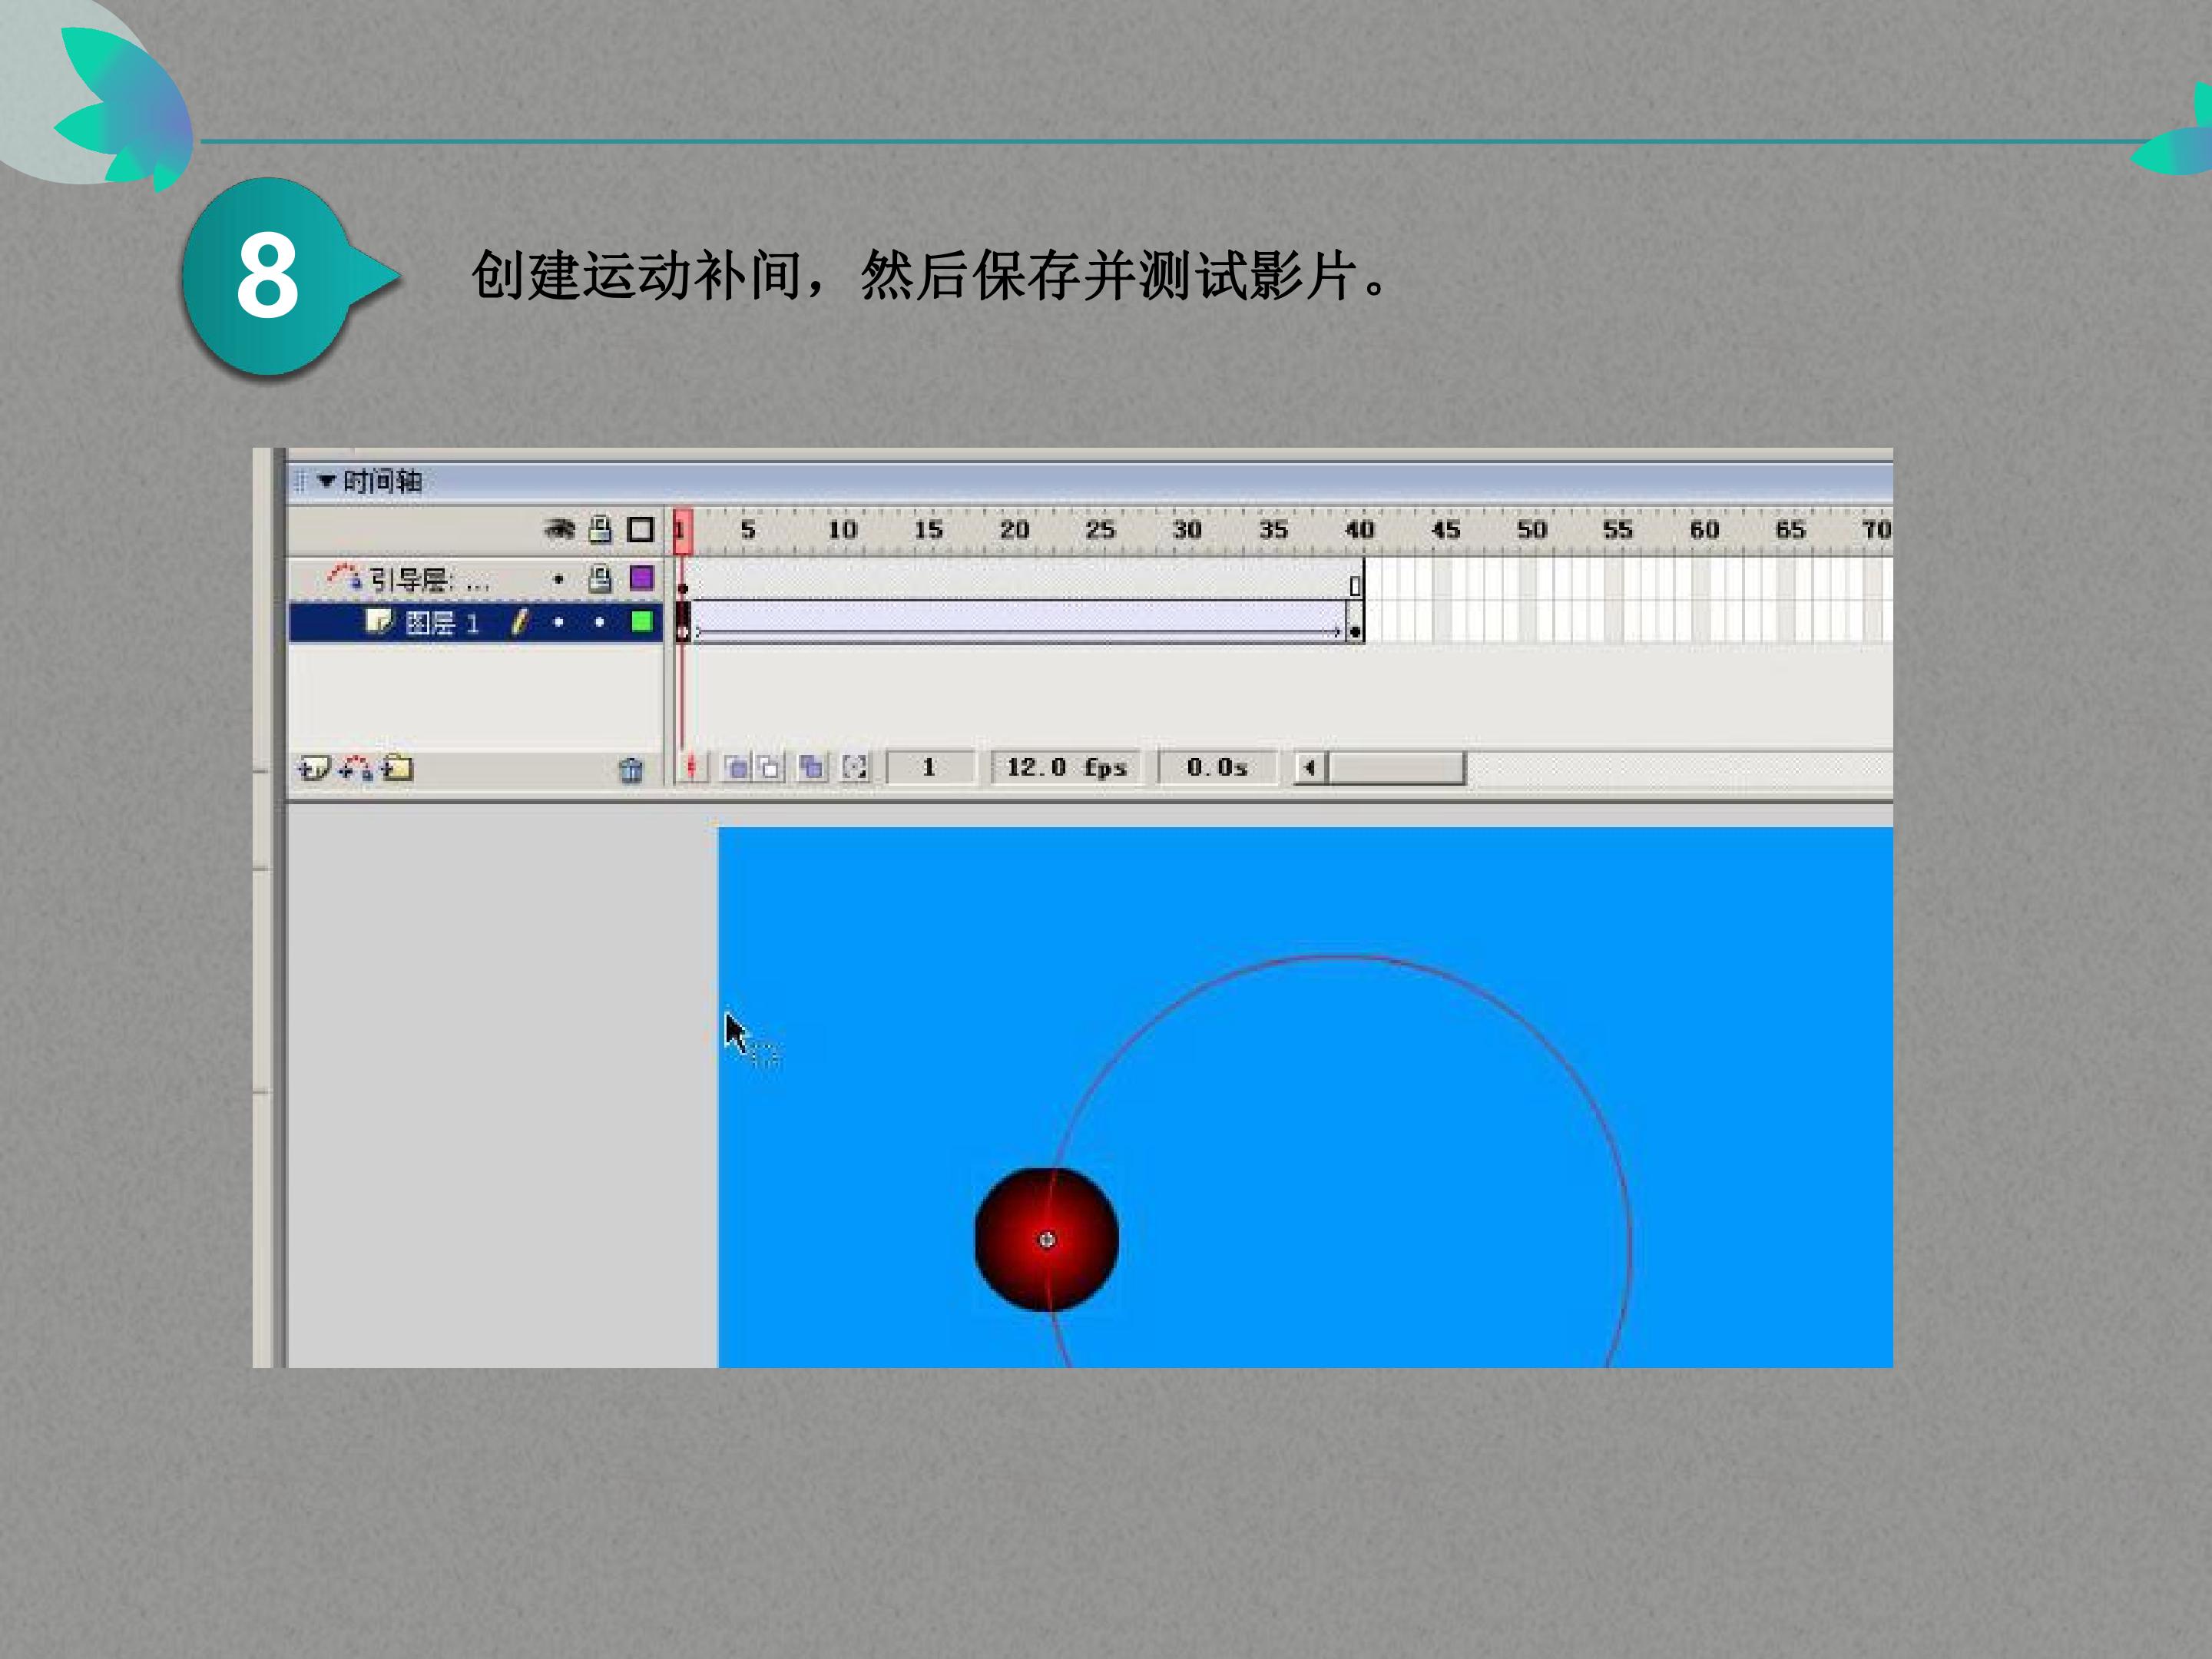Viewport: 2212px width, 1659px height.
Task: Delete layer with trash can icon
Action: click(631, 769)
